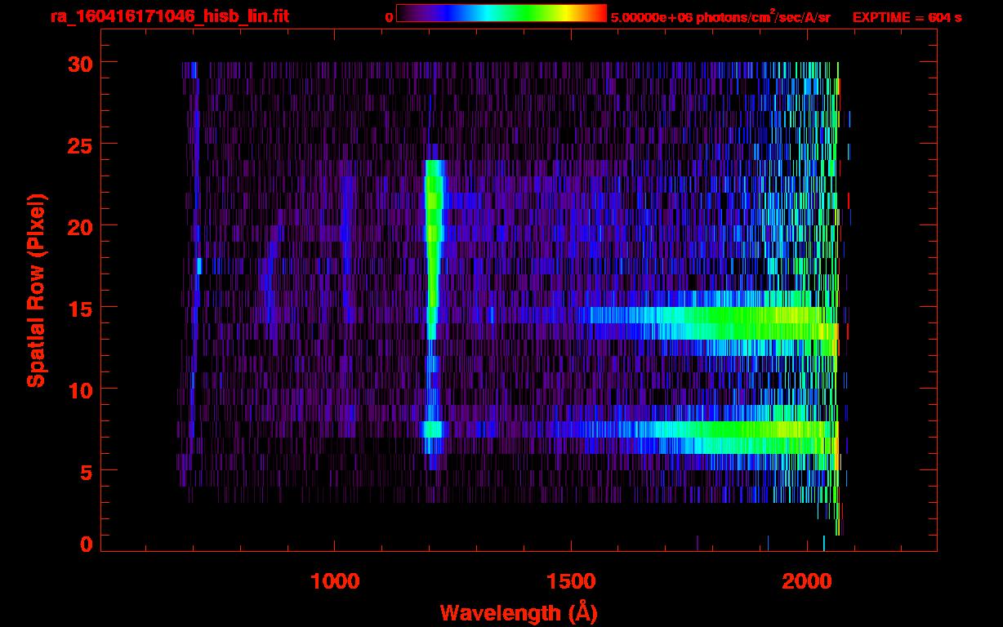1003x627 pixels.
Task: Select the red end of the color bar
Action: [x=600, y=14]
